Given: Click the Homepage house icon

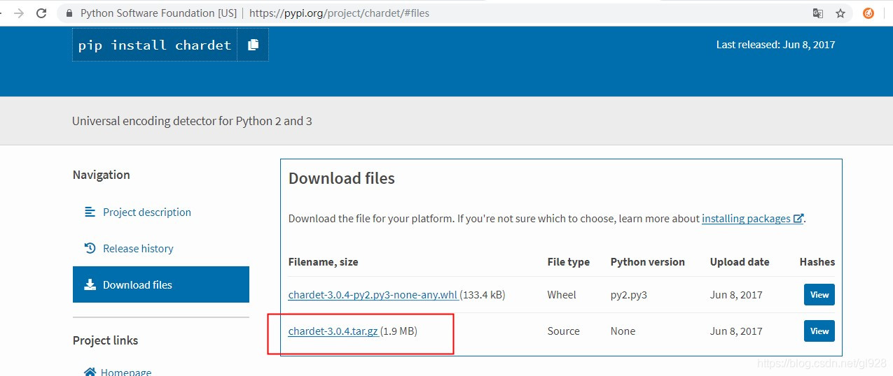Looking at the screenshot, I should point(90,372).
